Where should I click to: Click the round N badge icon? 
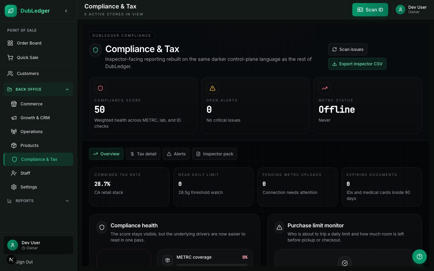[x=11, y=260]
